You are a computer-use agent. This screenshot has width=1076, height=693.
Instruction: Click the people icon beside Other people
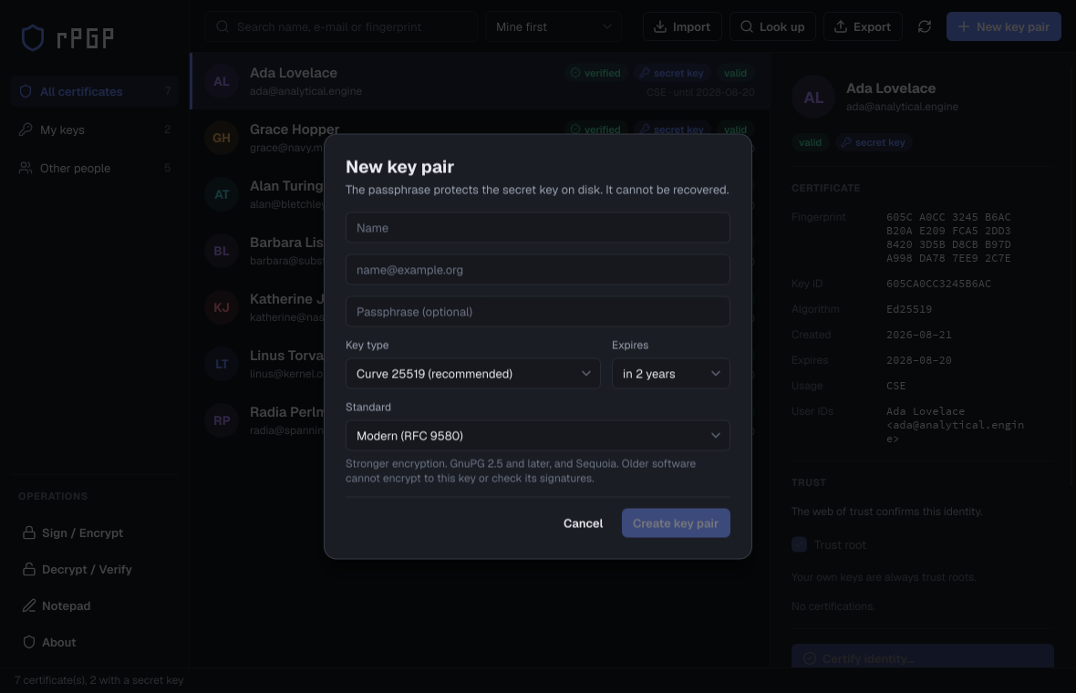26,168
